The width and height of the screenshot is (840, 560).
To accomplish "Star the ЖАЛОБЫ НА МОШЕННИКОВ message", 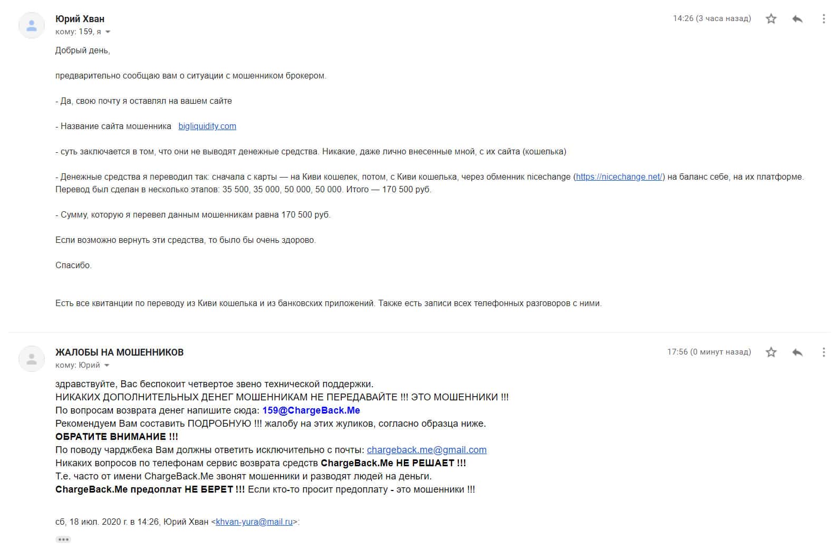I will click(771, 352).
